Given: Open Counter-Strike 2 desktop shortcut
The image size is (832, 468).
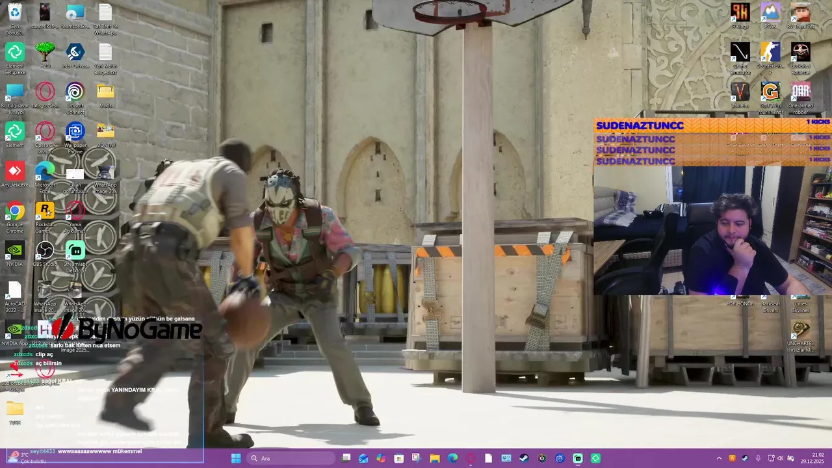Looking at the screenshot, I should coord(770,58).
